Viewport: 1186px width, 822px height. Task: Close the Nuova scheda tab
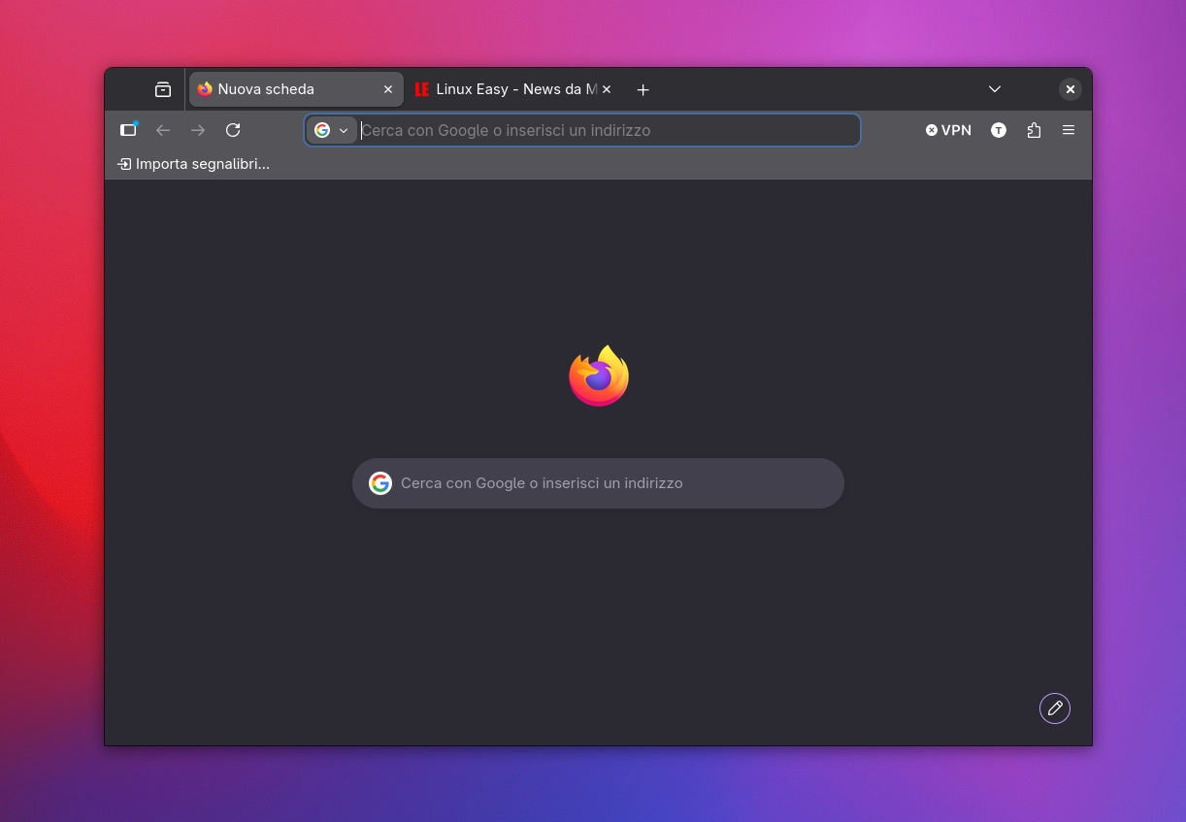(388, 89)
